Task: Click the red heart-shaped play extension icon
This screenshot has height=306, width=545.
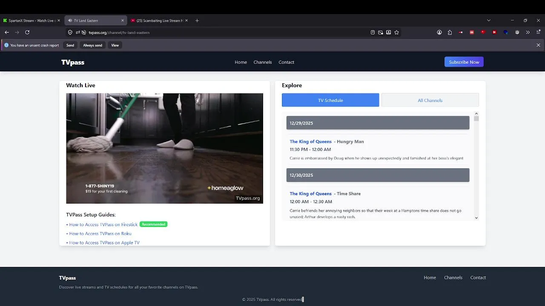Action: pyautogui.click(x=483, y=32)
